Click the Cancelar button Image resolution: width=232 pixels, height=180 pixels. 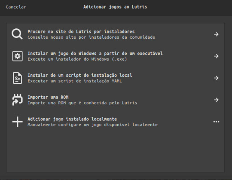[16, 7]
